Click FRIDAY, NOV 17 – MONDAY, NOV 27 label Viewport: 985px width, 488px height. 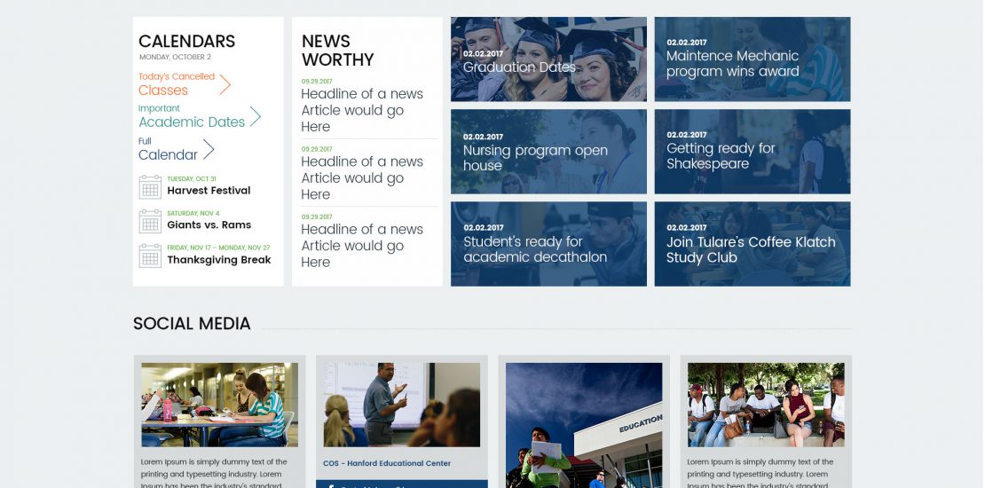point(218,248)
